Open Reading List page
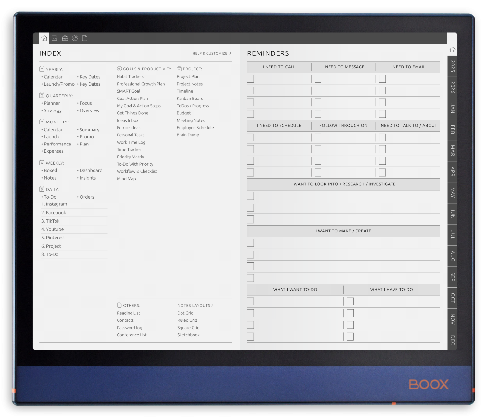The image size is (487, 418). tap(128, 313)
